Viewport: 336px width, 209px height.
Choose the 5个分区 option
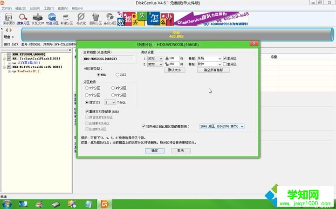(x=87, y=95)
